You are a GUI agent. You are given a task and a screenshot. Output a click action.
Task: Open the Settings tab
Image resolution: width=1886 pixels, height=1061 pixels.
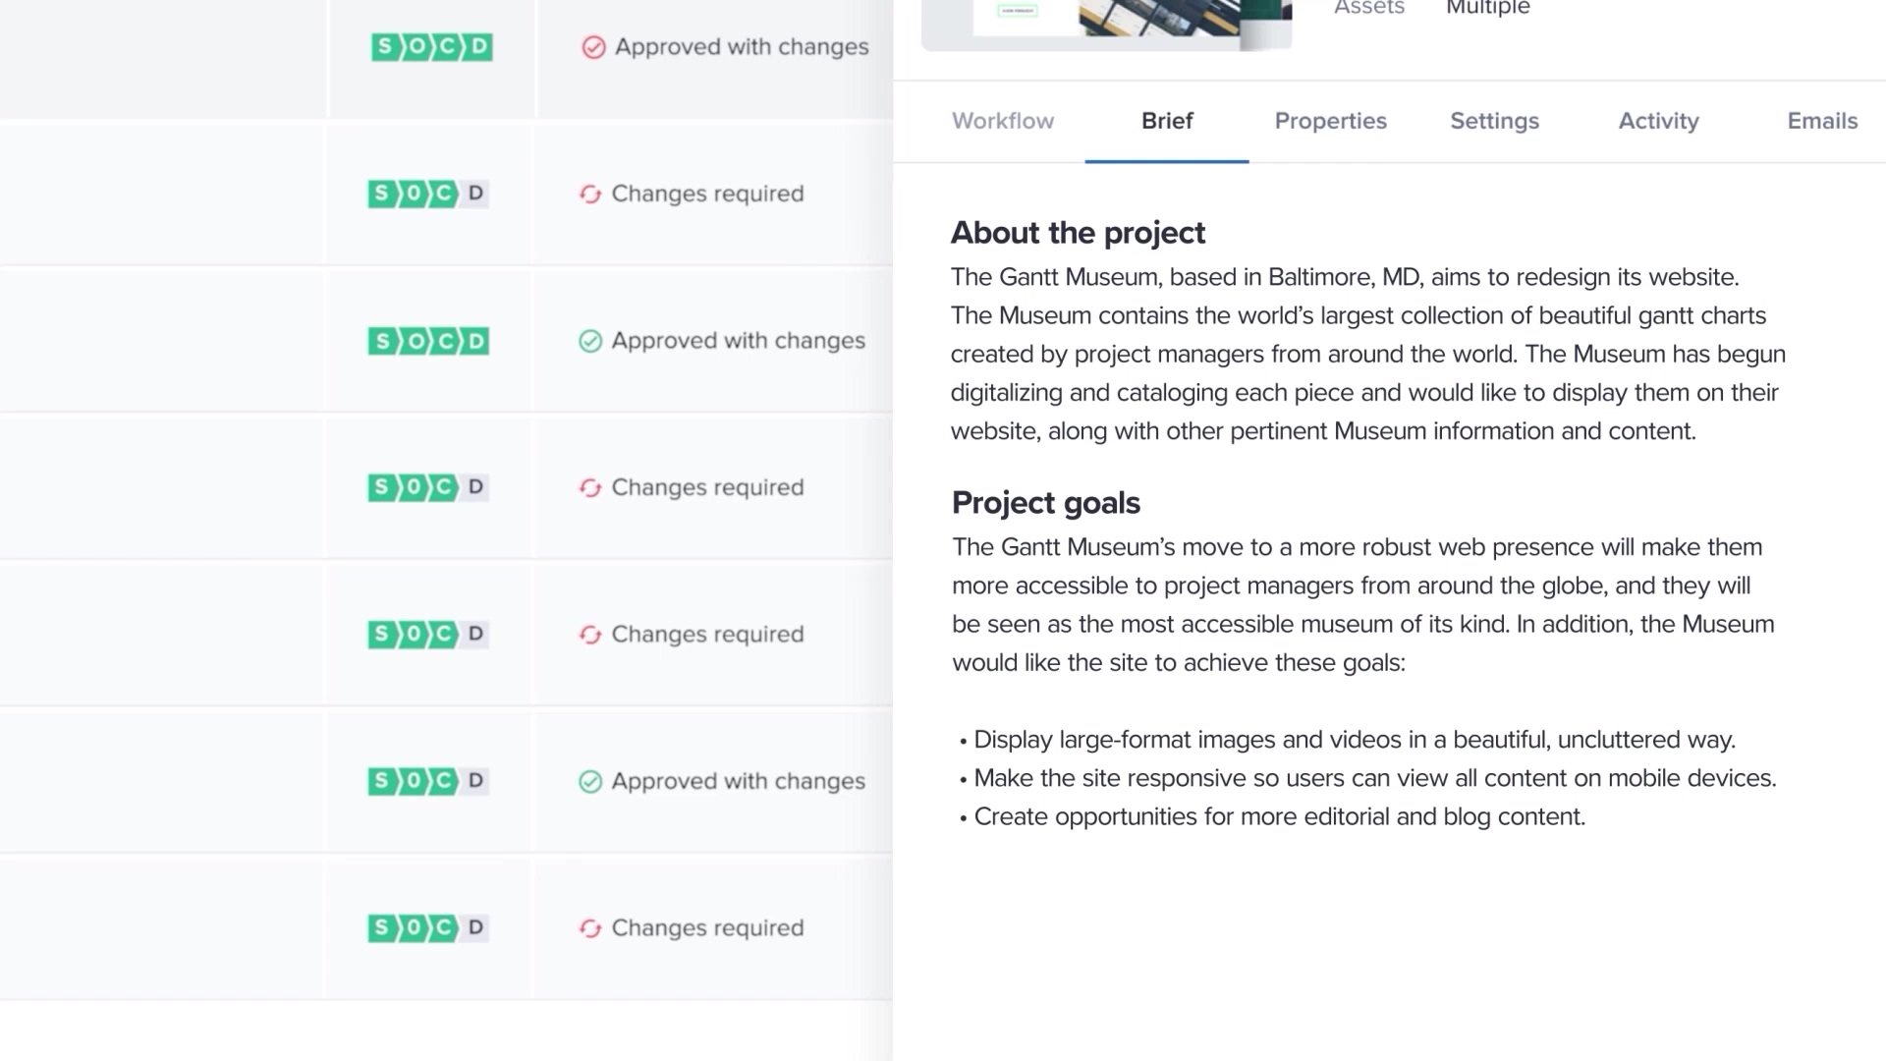pos(1494,121)
